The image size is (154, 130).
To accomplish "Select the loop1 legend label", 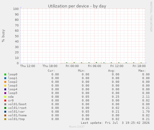I will (x=13, y=78).
